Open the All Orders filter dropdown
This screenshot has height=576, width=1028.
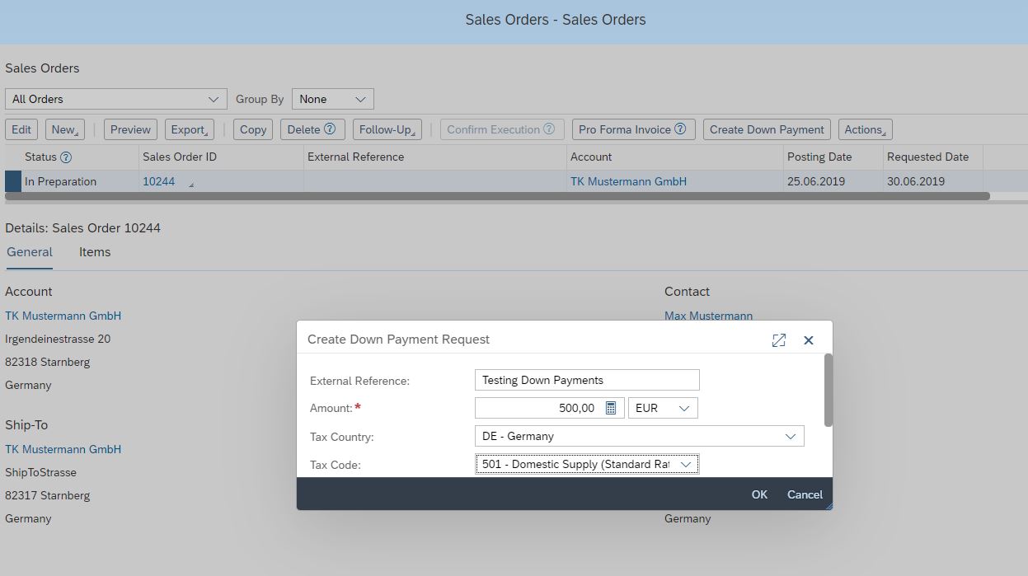(x=116, y=99)
